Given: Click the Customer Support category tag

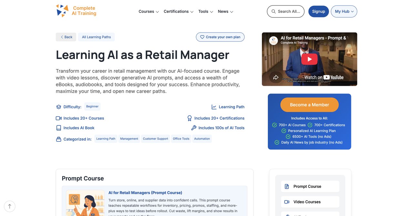Looking at the screenshot, I should click(156, 139).
